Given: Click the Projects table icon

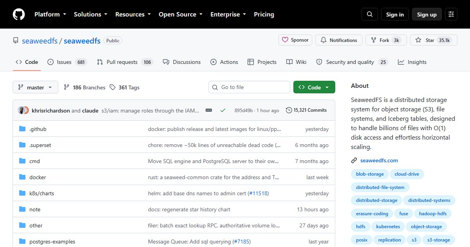Looking at the screenshot, I should point(251,62).
